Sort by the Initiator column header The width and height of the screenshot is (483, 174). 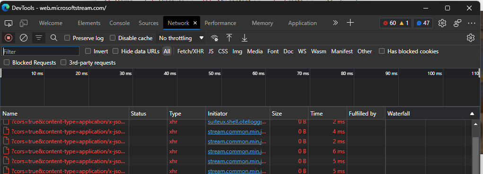tap(237, 114)
